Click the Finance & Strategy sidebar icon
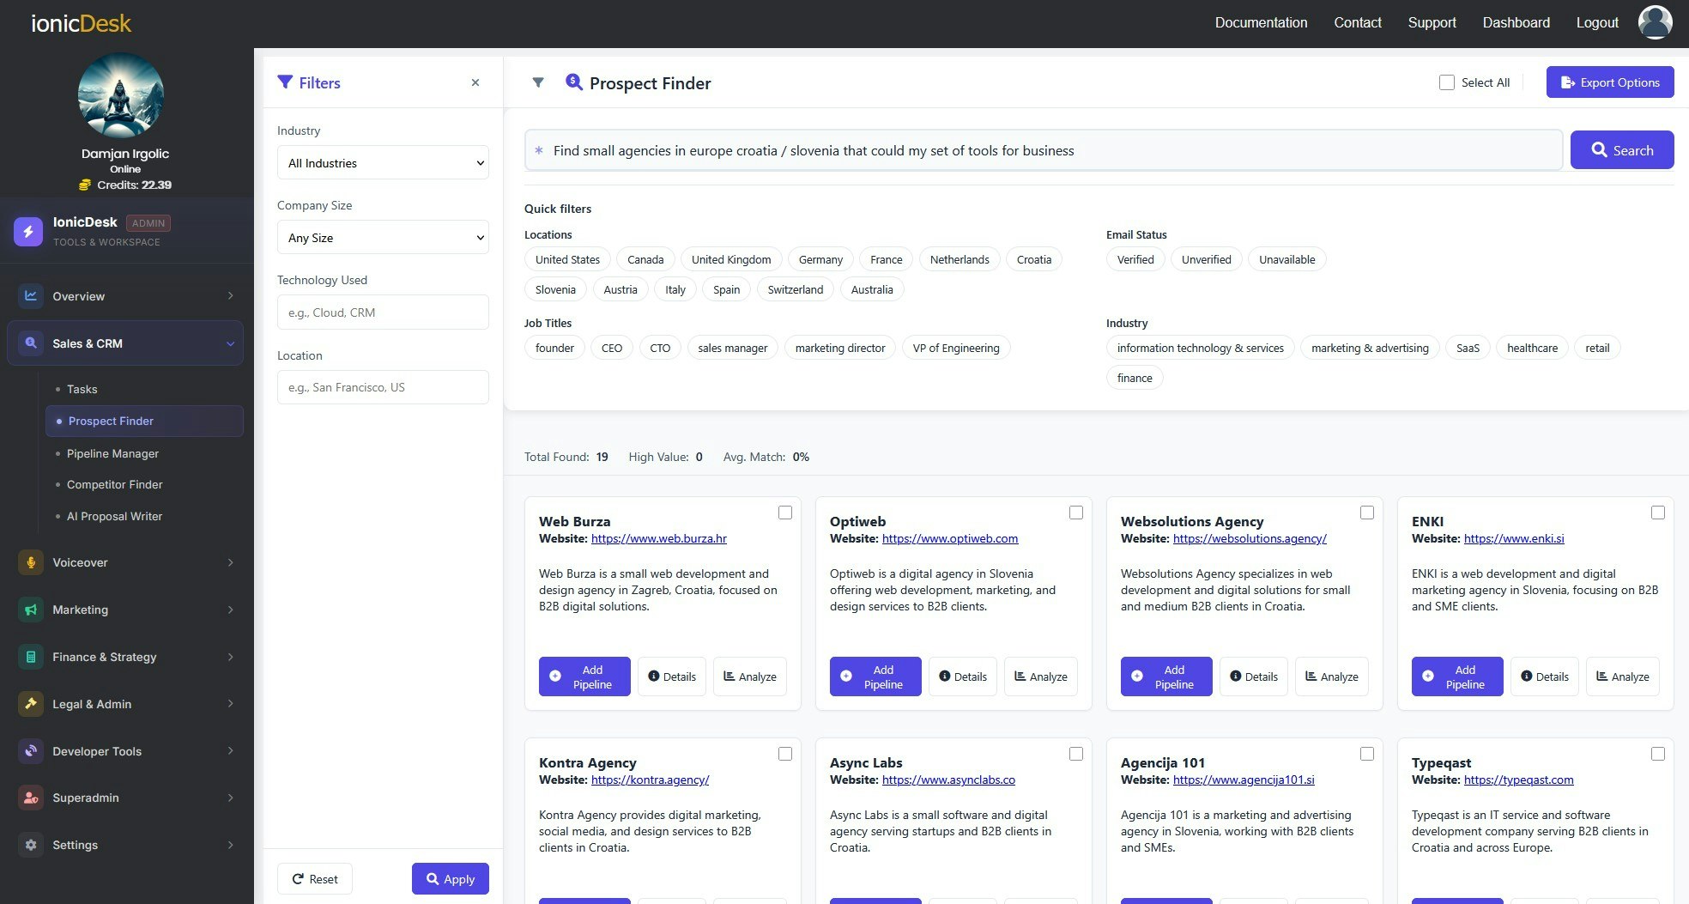 click(31, 657)
